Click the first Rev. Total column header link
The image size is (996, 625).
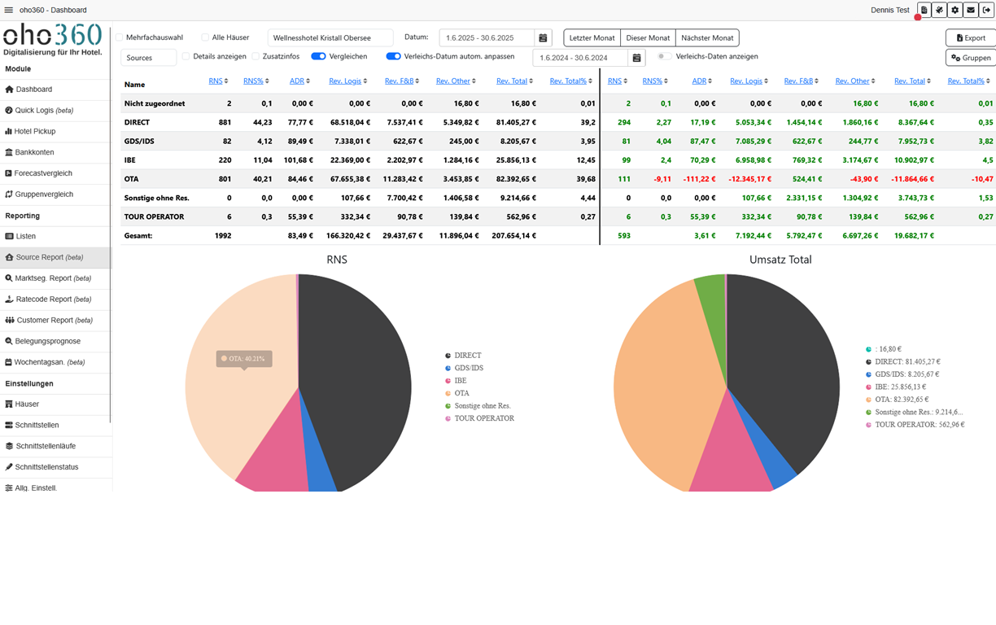tap(512, 81)
